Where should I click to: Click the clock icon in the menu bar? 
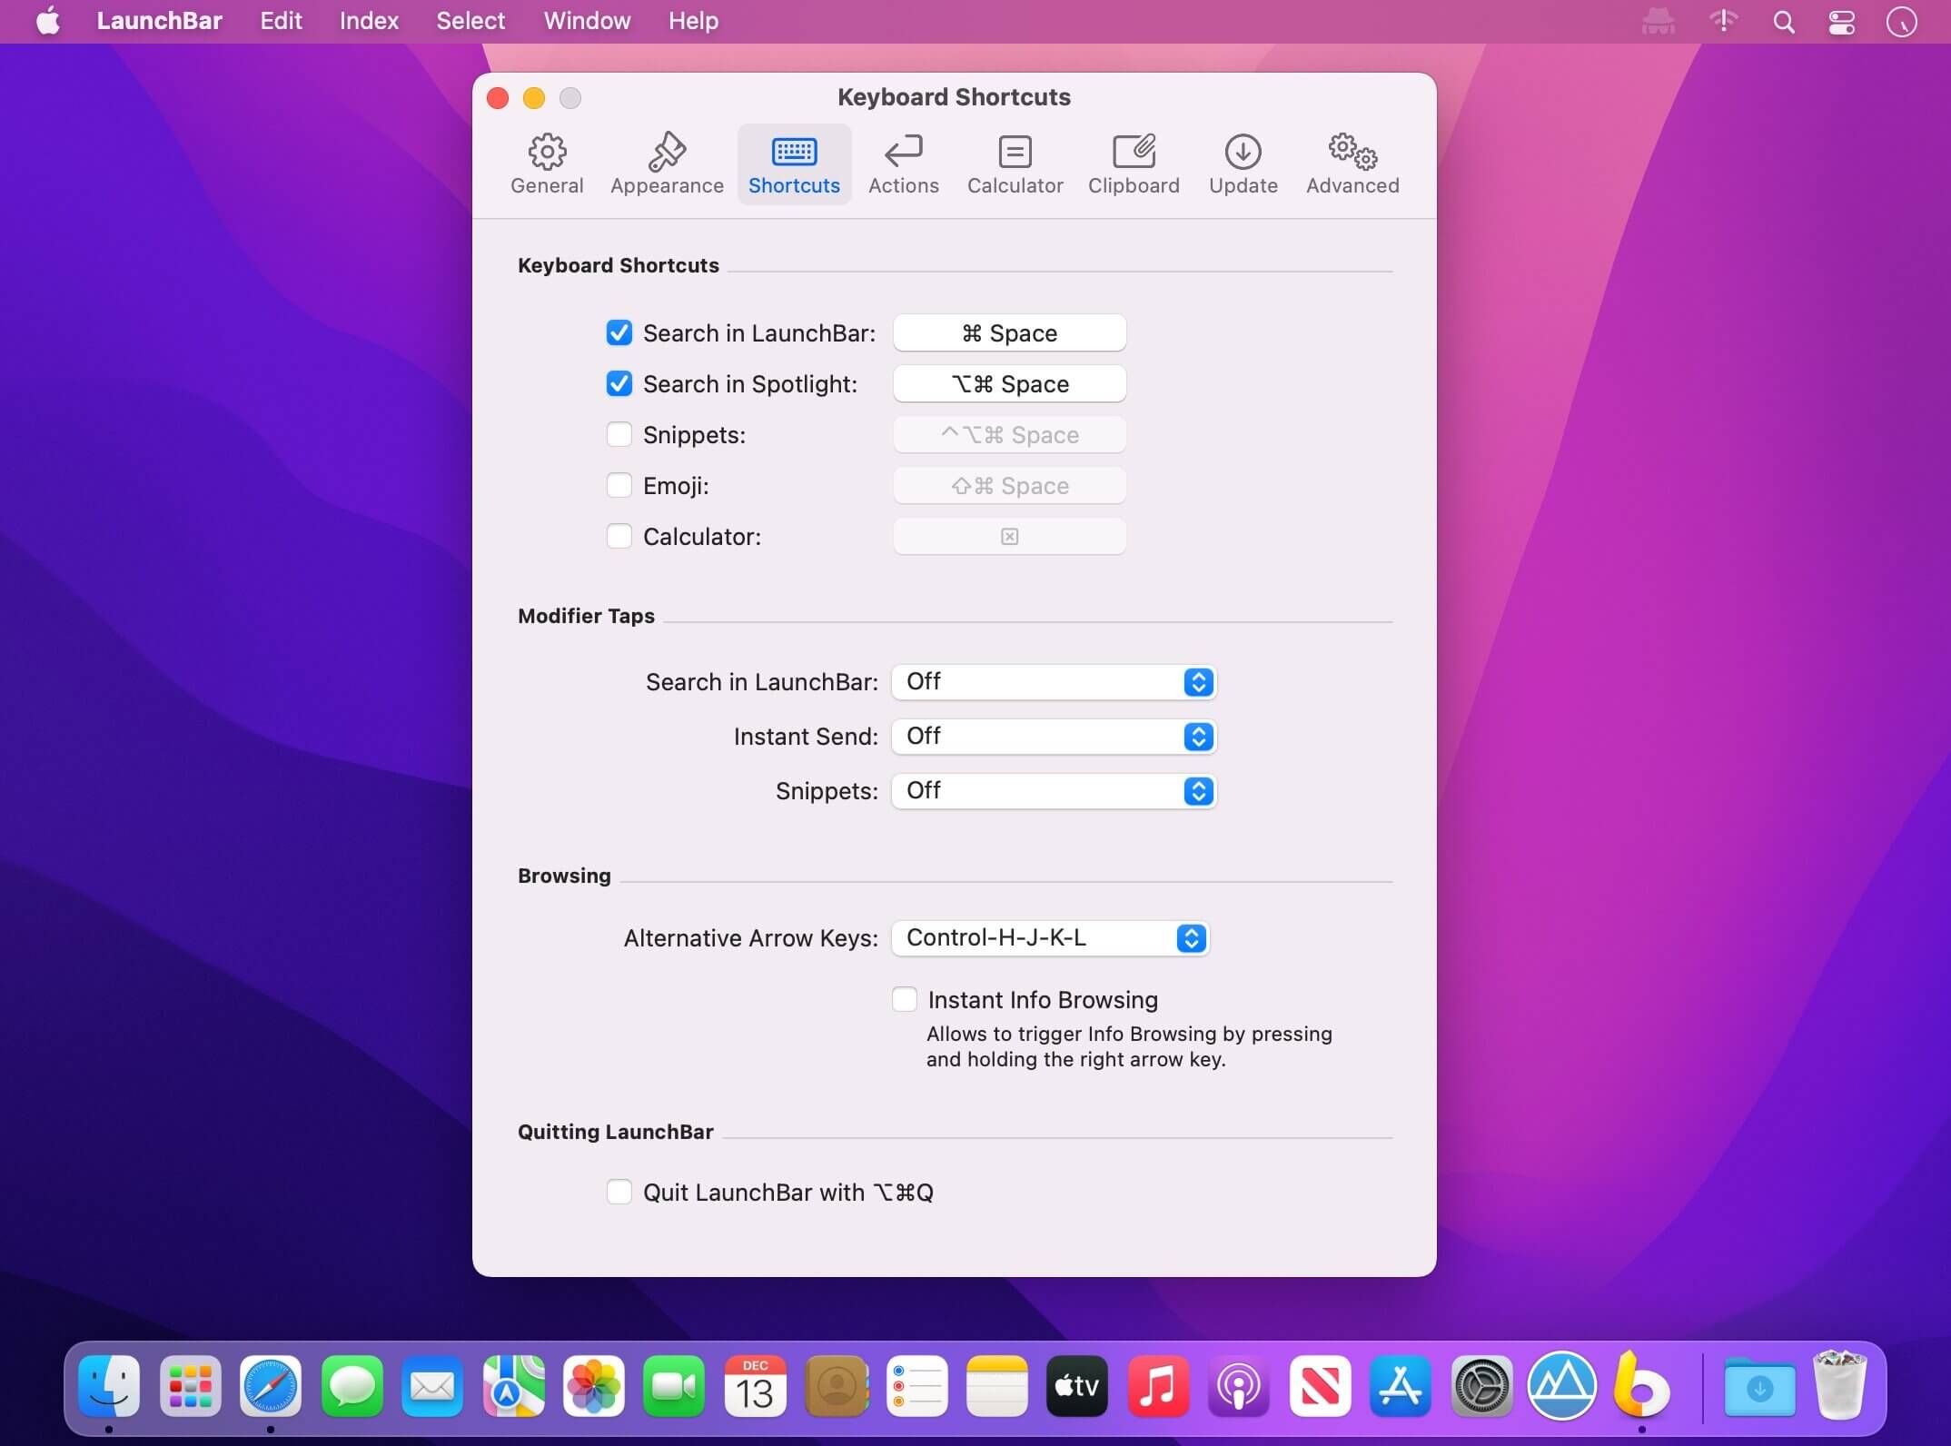click(1901, 22)
